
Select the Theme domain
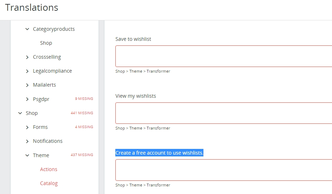[41, 155]
